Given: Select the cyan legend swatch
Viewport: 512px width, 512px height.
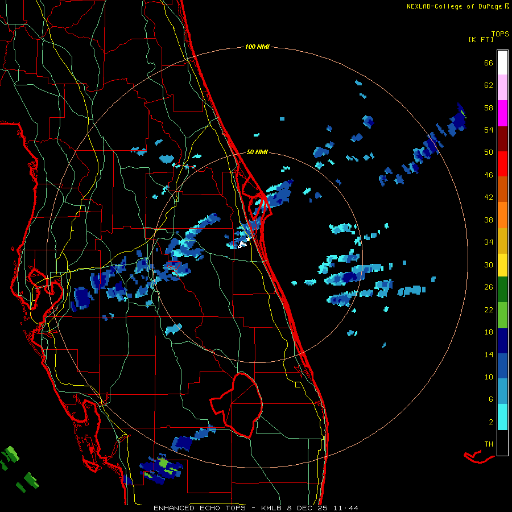Looking at the screenshot, I should [x=502, y=416].
